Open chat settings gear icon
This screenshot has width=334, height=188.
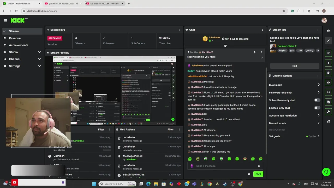(249, 174)
